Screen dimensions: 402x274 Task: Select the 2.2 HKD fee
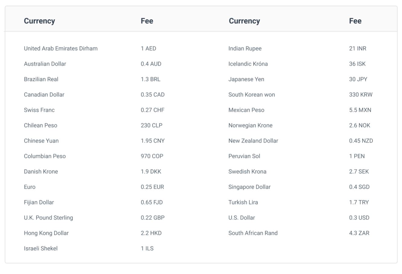point(151,233)
